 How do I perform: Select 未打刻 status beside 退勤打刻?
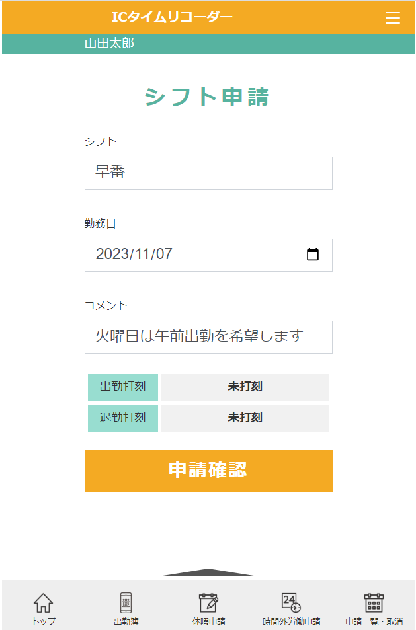tap(245, 418)
